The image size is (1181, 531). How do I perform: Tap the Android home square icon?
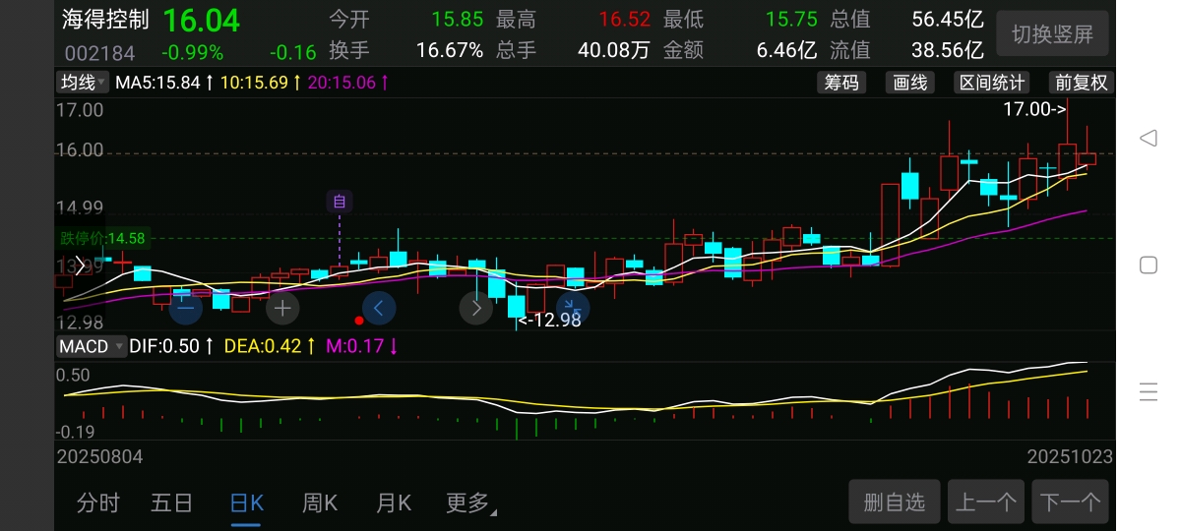1148,265
